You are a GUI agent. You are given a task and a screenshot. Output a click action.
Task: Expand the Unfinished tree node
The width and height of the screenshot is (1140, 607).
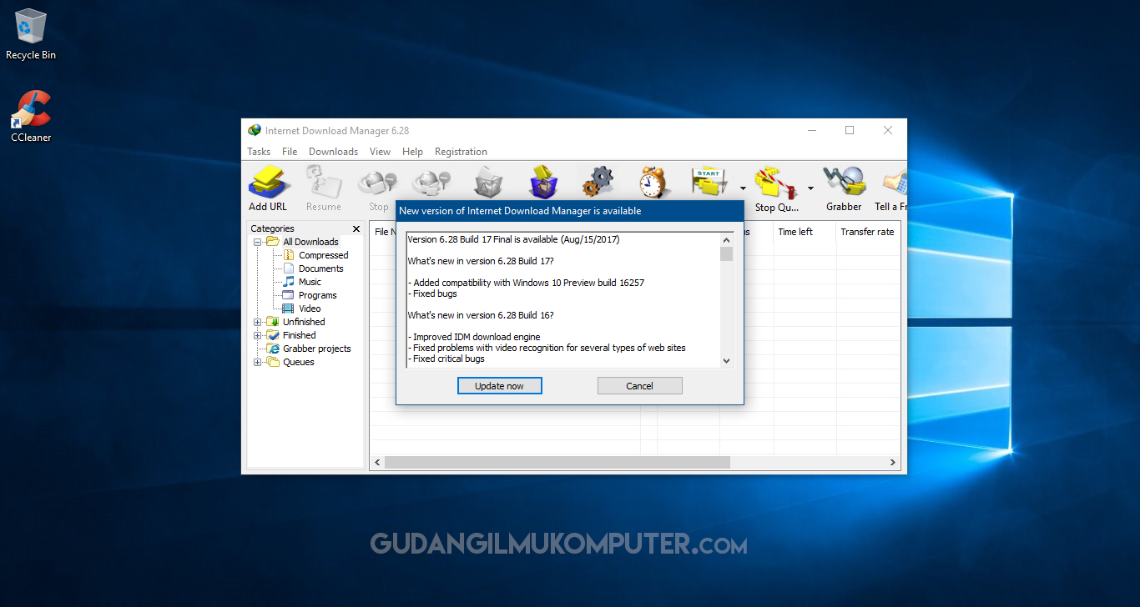(258, 322)
